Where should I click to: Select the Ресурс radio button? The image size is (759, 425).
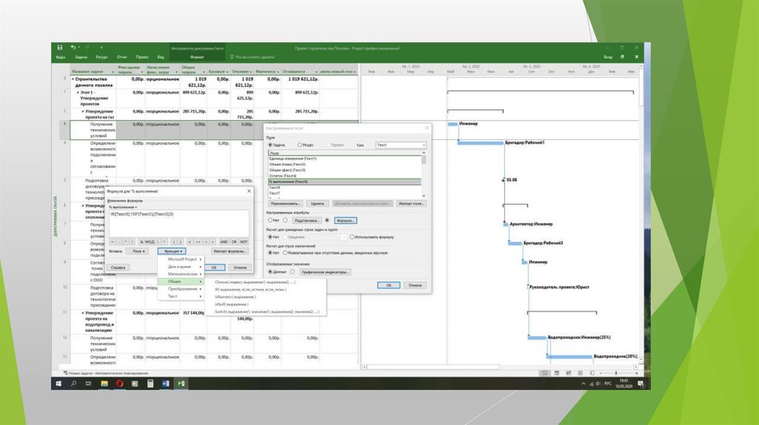tap(300, 145)
